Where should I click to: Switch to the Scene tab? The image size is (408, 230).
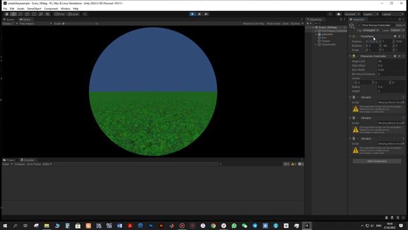click(x=9, y=20)
